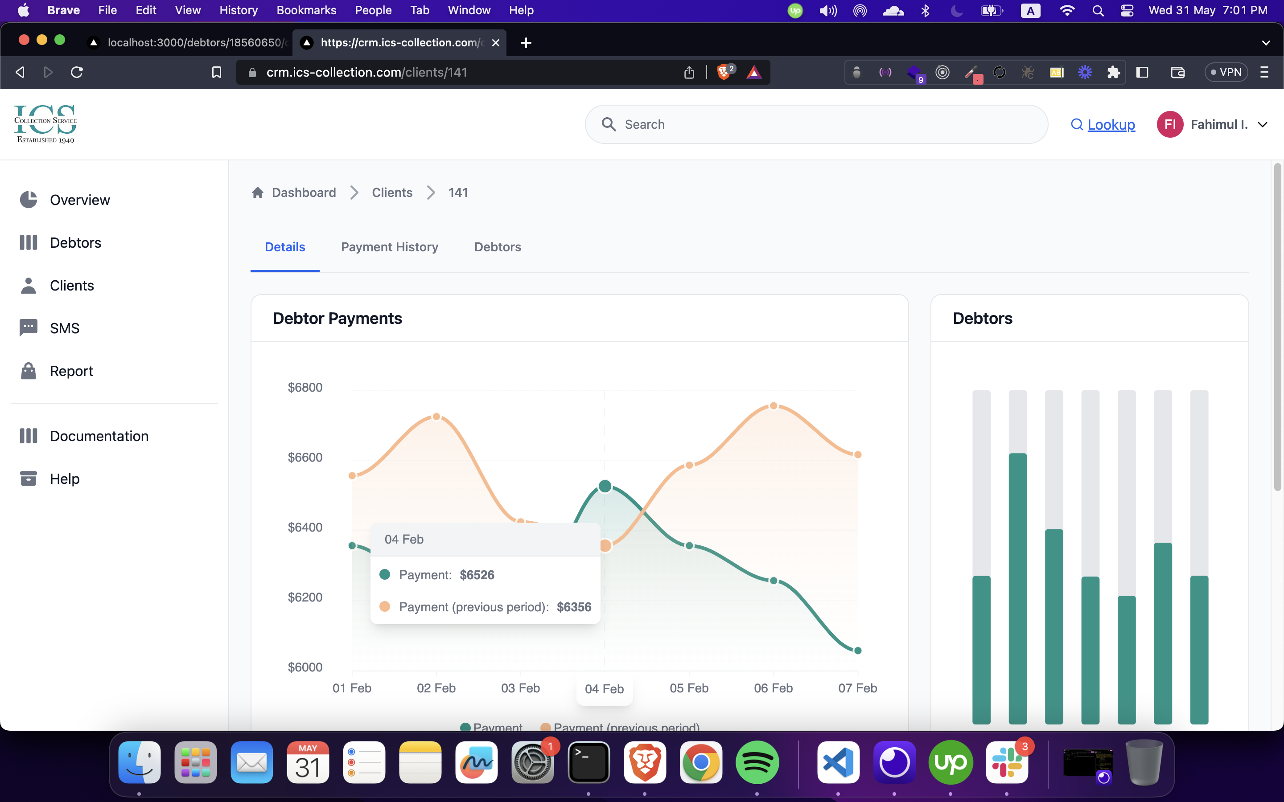Screen dimensions: 1284x802
Task: Switch to the Payment History tab
Action: click(390, 247)
